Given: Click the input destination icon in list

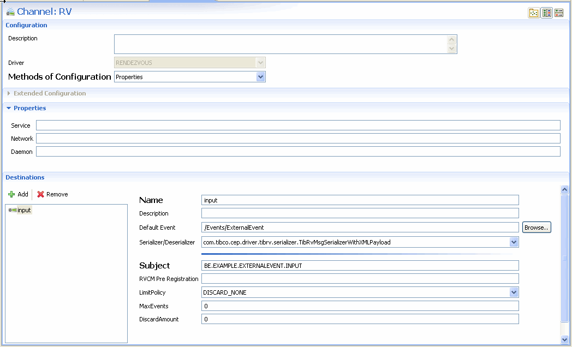Looking at the screenshot, I should (13, 210).
